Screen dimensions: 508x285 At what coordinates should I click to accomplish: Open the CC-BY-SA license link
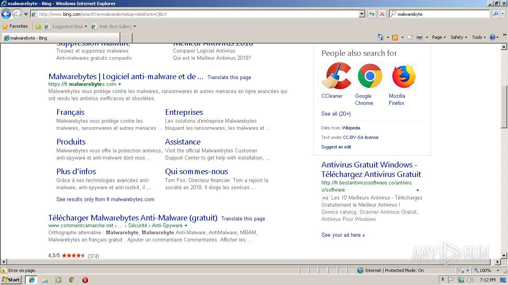pos(360,137)
